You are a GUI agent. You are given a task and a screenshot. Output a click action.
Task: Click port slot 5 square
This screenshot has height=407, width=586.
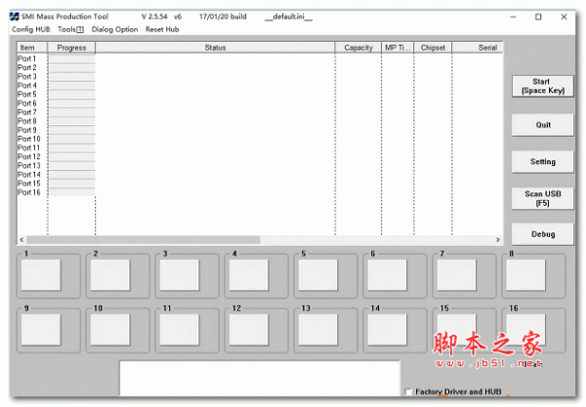[x=318, y=275]
